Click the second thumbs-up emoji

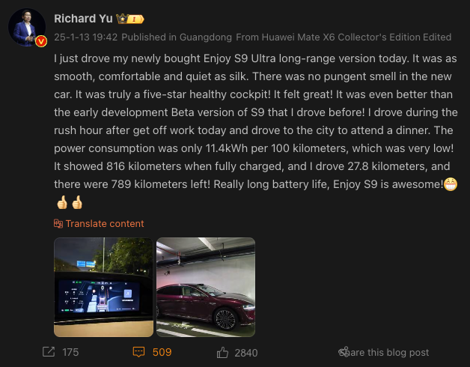click(77, 202)
